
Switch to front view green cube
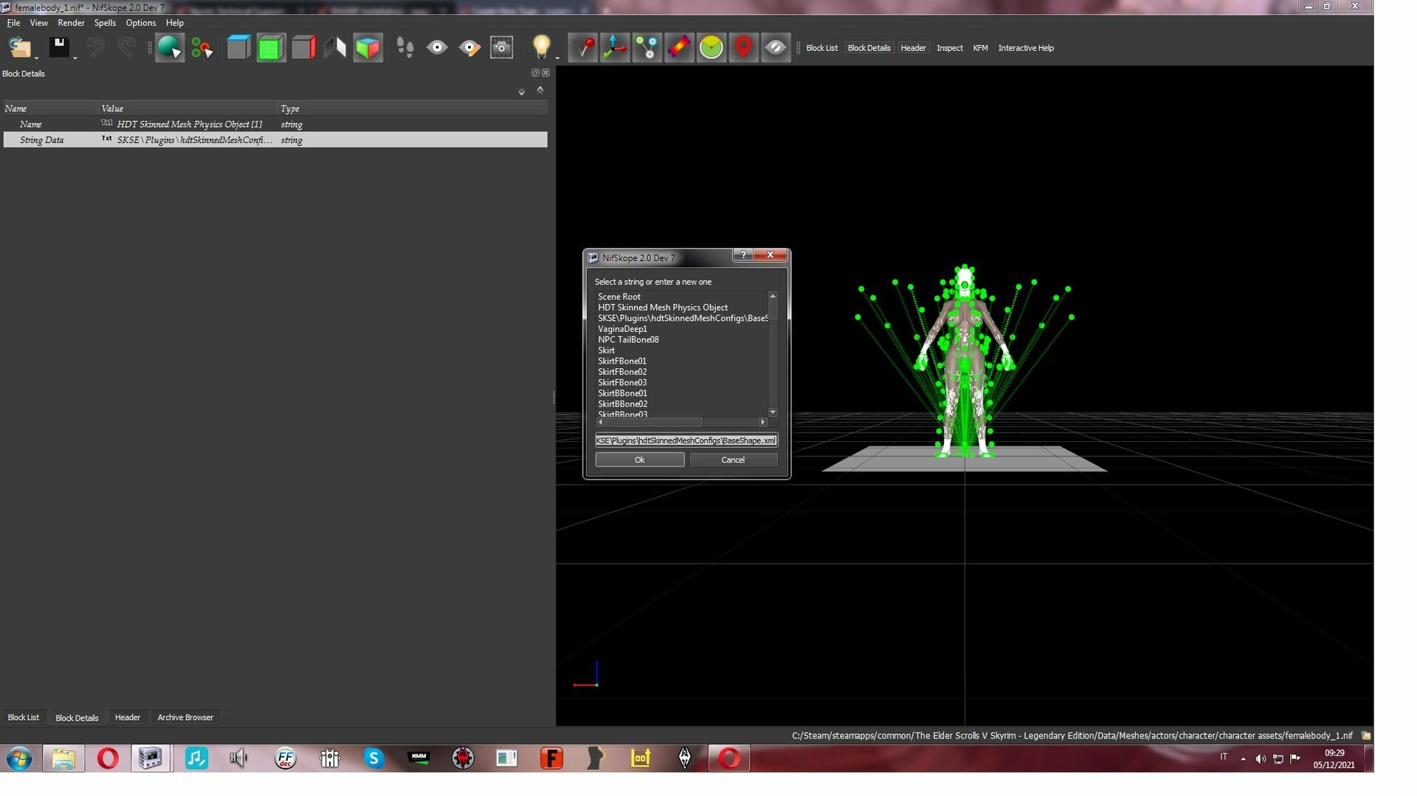(x=271, y=48)
